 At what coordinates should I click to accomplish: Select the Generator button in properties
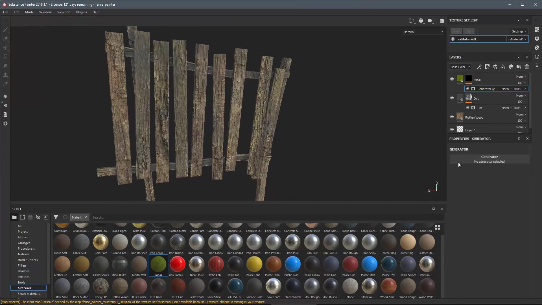489,159
